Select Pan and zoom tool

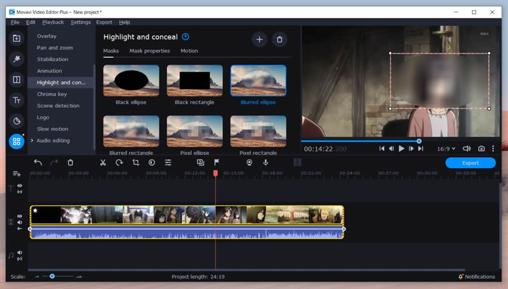point(55,48)
